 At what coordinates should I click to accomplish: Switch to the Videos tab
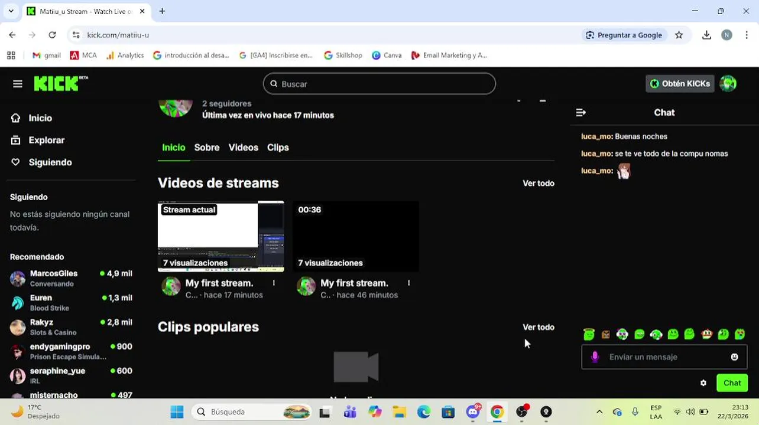click(x=243, y=148)
